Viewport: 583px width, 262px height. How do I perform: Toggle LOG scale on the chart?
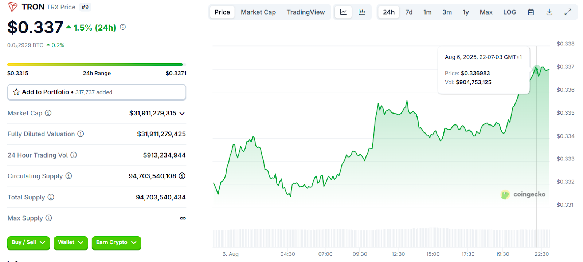[x=510, y=12]
